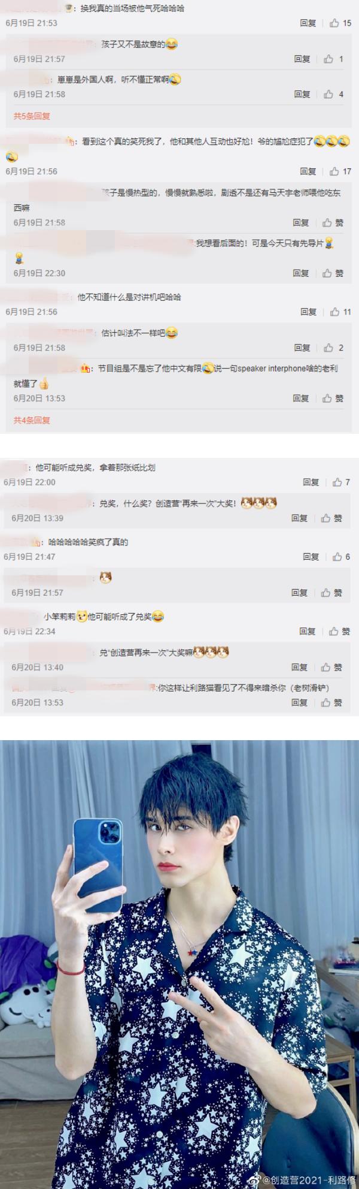This screenshot has height=1189, width=359.
Task: Like the comment with 15 likes
Action: pyautogui.click(x=340, y=23)
